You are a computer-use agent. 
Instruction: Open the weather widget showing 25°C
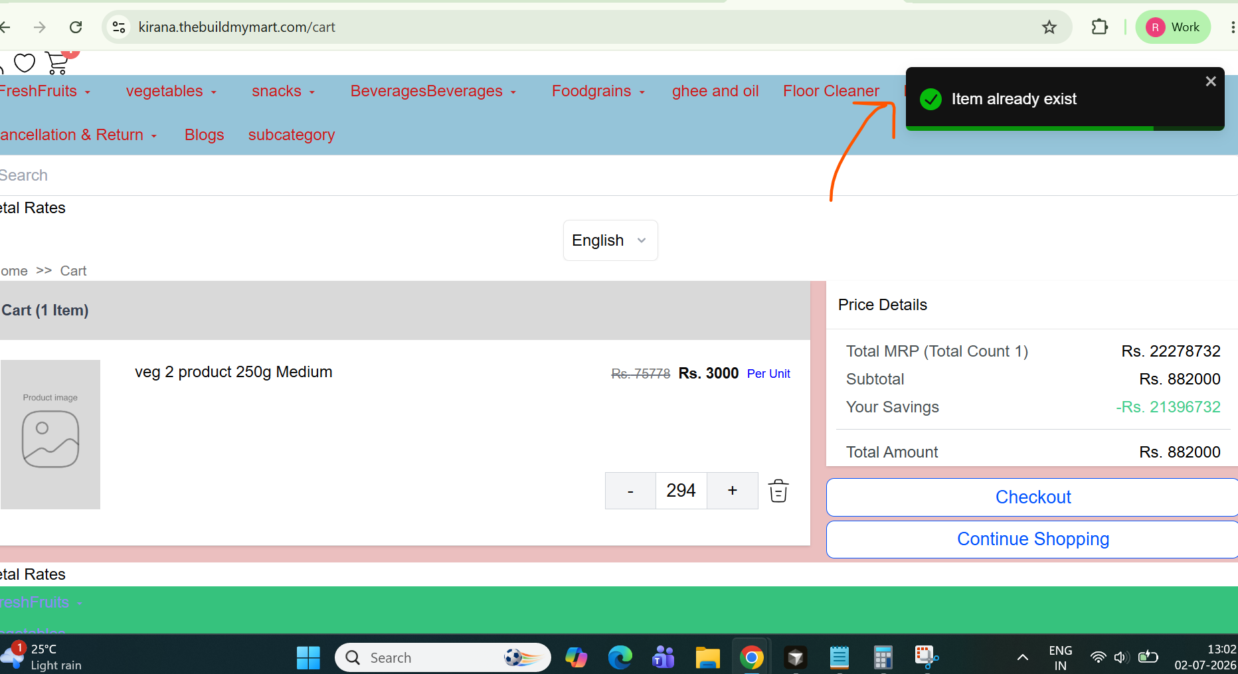[x=43, y=657]
